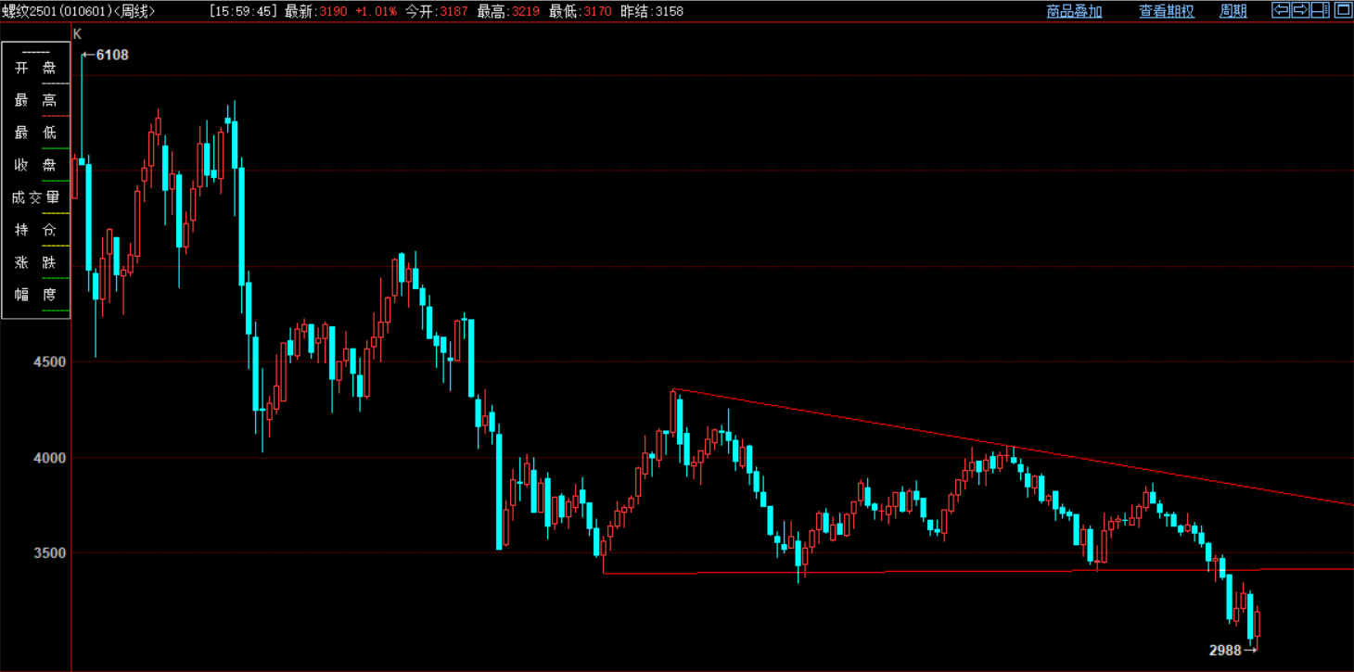Click the 持仓 row in info panel
The height and width of the screenshot is (672, 1354).
tap(35, 230)
